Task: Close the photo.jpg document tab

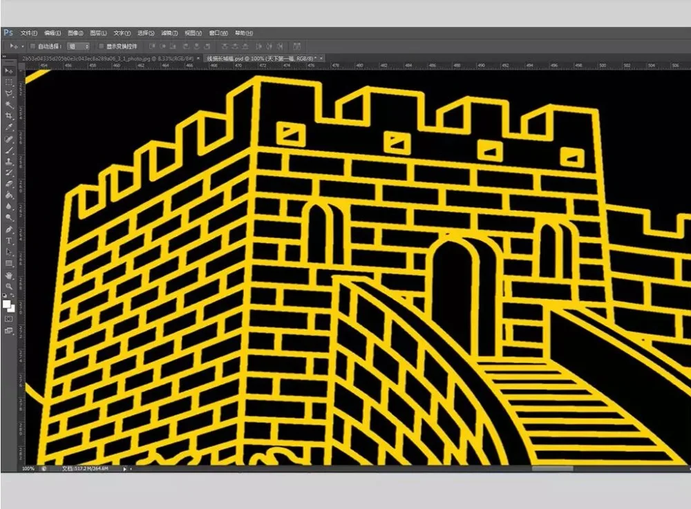Action: (x=198, y=58)
